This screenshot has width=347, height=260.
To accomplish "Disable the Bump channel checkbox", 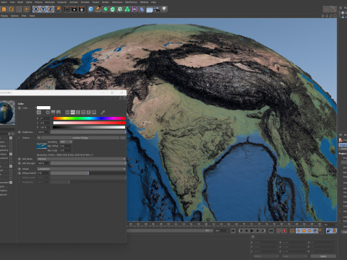I will pos(11,166).
